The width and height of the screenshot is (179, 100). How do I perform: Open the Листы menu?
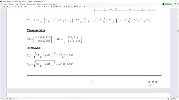[x=45, y=4]
